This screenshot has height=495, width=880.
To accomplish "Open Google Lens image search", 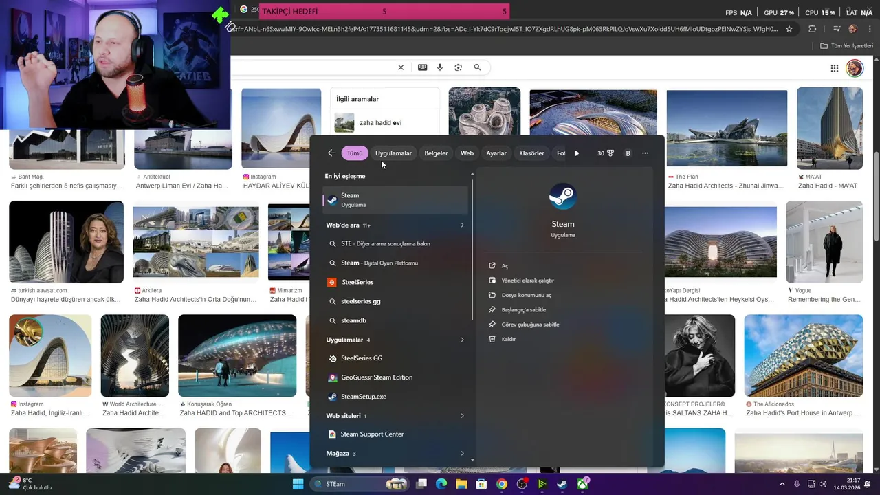I will 458,67.
